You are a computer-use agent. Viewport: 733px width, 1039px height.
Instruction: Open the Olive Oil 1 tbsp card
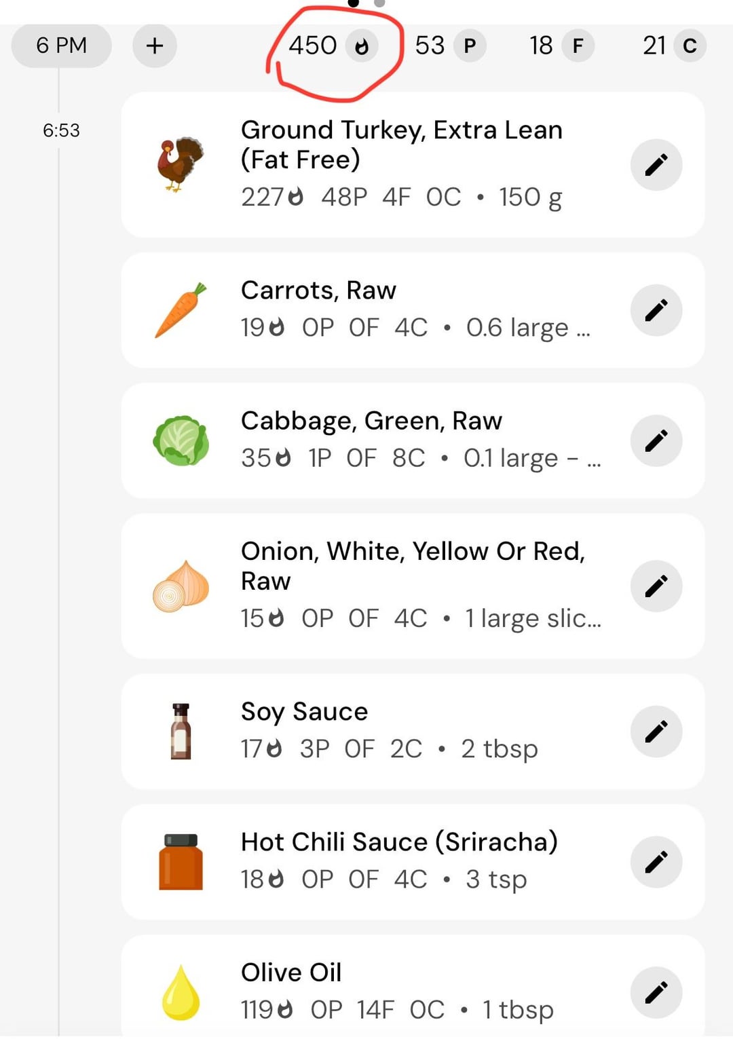(413, 987)
